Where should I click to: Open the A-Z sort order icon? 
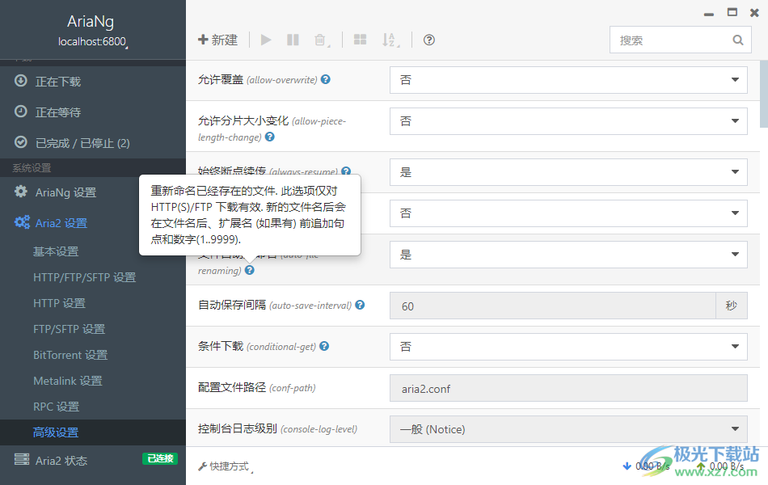coord(390,40)
